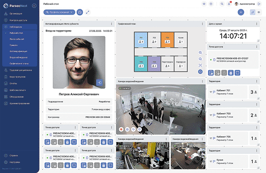This screenshot has height=173, width=266.
Task: Collapse the ParsecNext sidebar with the arrow
Action: click(x=34, y=6)
